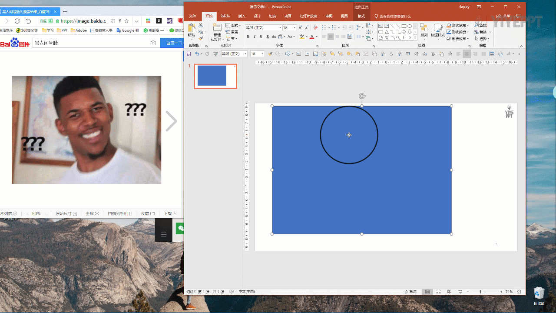Toggle Underline formatting in the font group
The width and height of the screenshot is (556, 313).
coord(261,37)
